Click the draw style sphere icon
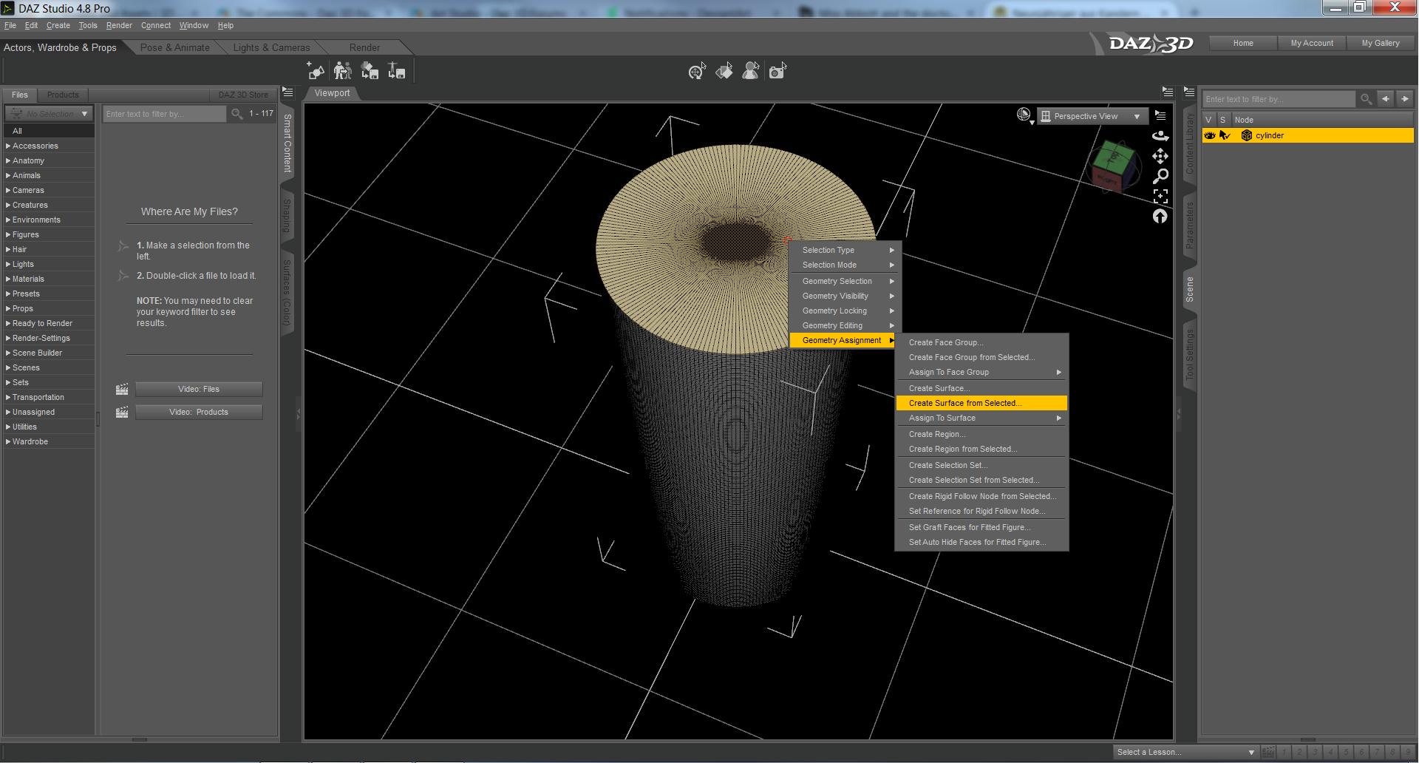The width and height of the screenshot is (1419, 763). (1024, 115)
